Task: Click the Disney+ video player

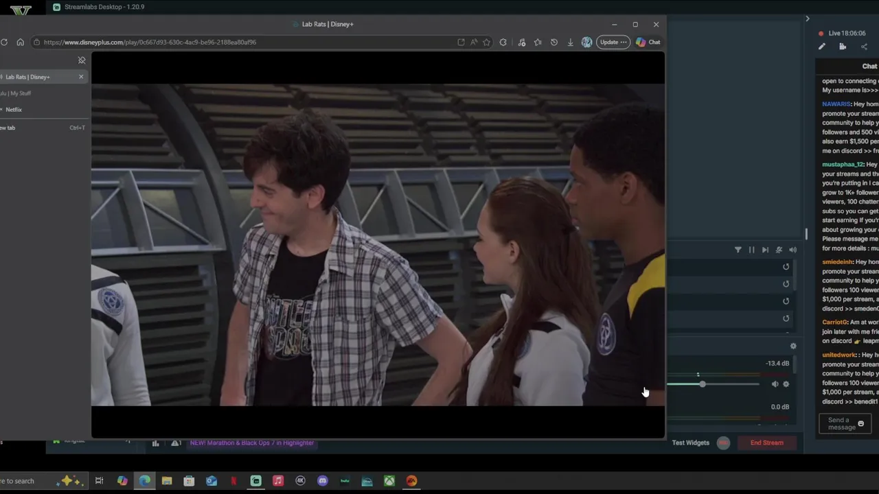Action: (x=378, y=245)
